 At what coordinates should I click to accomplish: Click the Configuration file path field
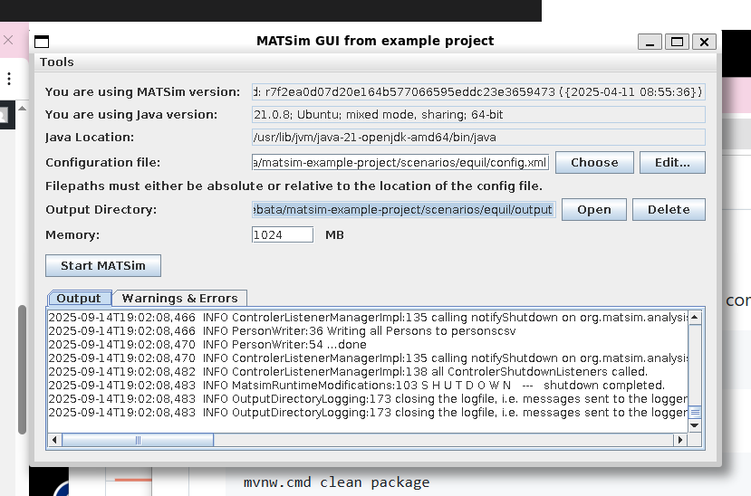coord(400,163)
